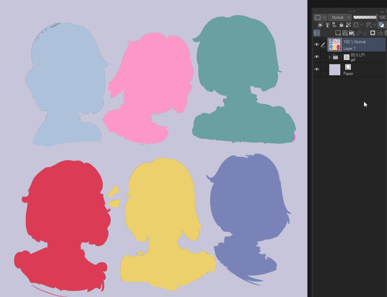Click the '85.0 LPI' layer text

click(358, 55)
